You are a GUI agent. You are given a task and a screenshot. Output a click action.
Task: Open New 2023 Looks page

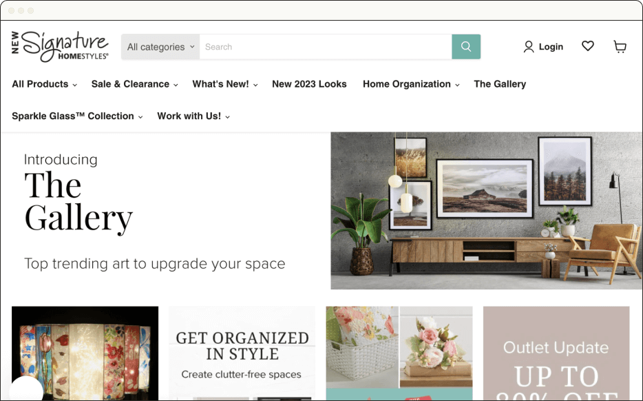(x=309, y=84)
